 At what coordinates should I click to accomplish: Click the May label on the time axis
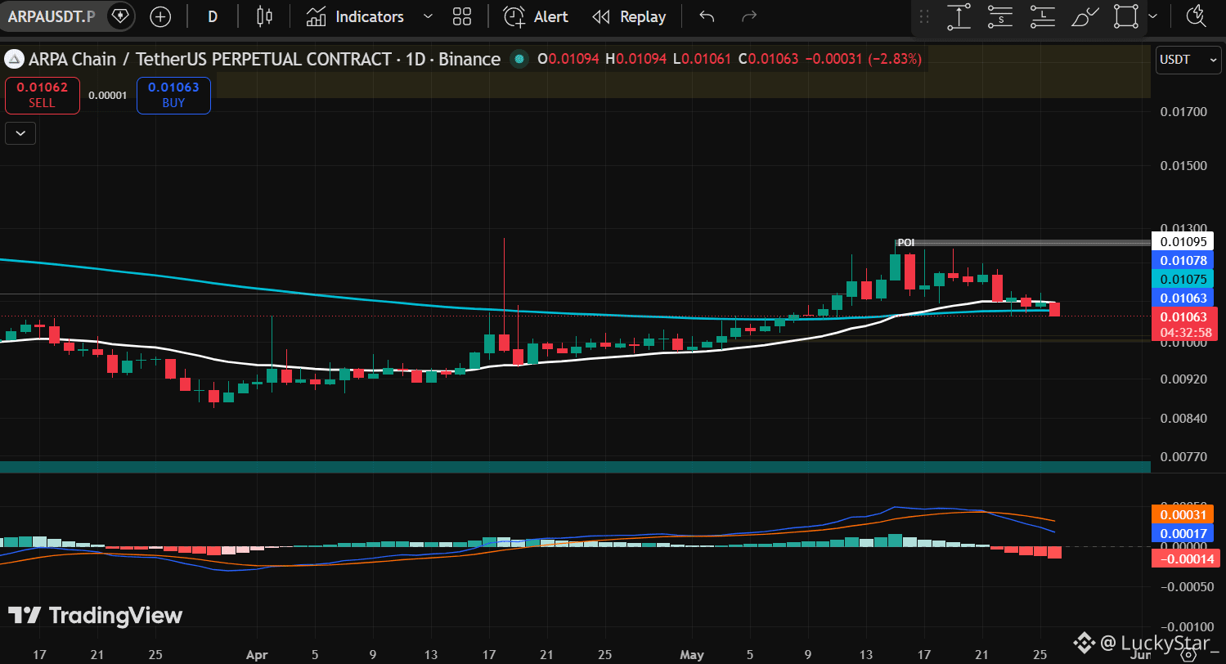691,655
